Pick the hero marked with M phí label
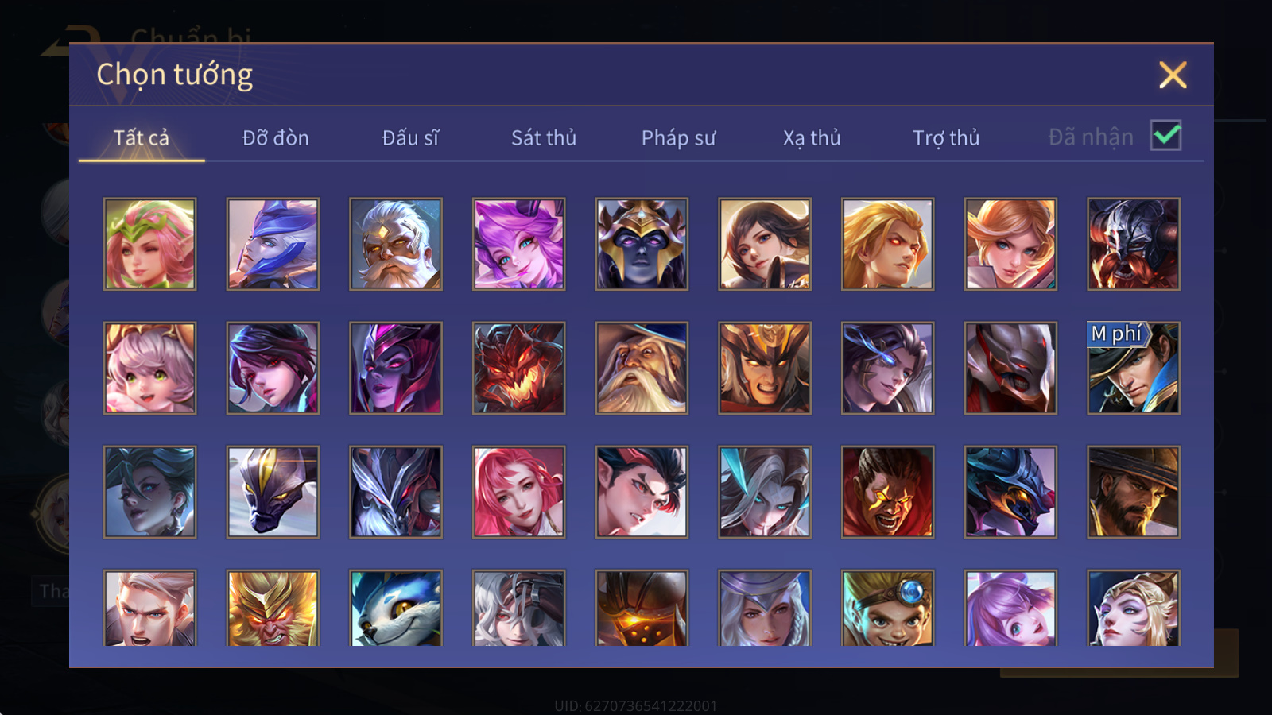This screenshot has height=715, width=1272. 1134,368
